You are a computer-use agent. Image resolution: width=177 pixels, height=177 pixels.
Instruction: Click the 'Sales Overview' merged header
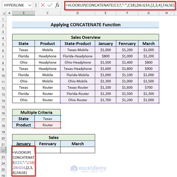coord(86,37)
